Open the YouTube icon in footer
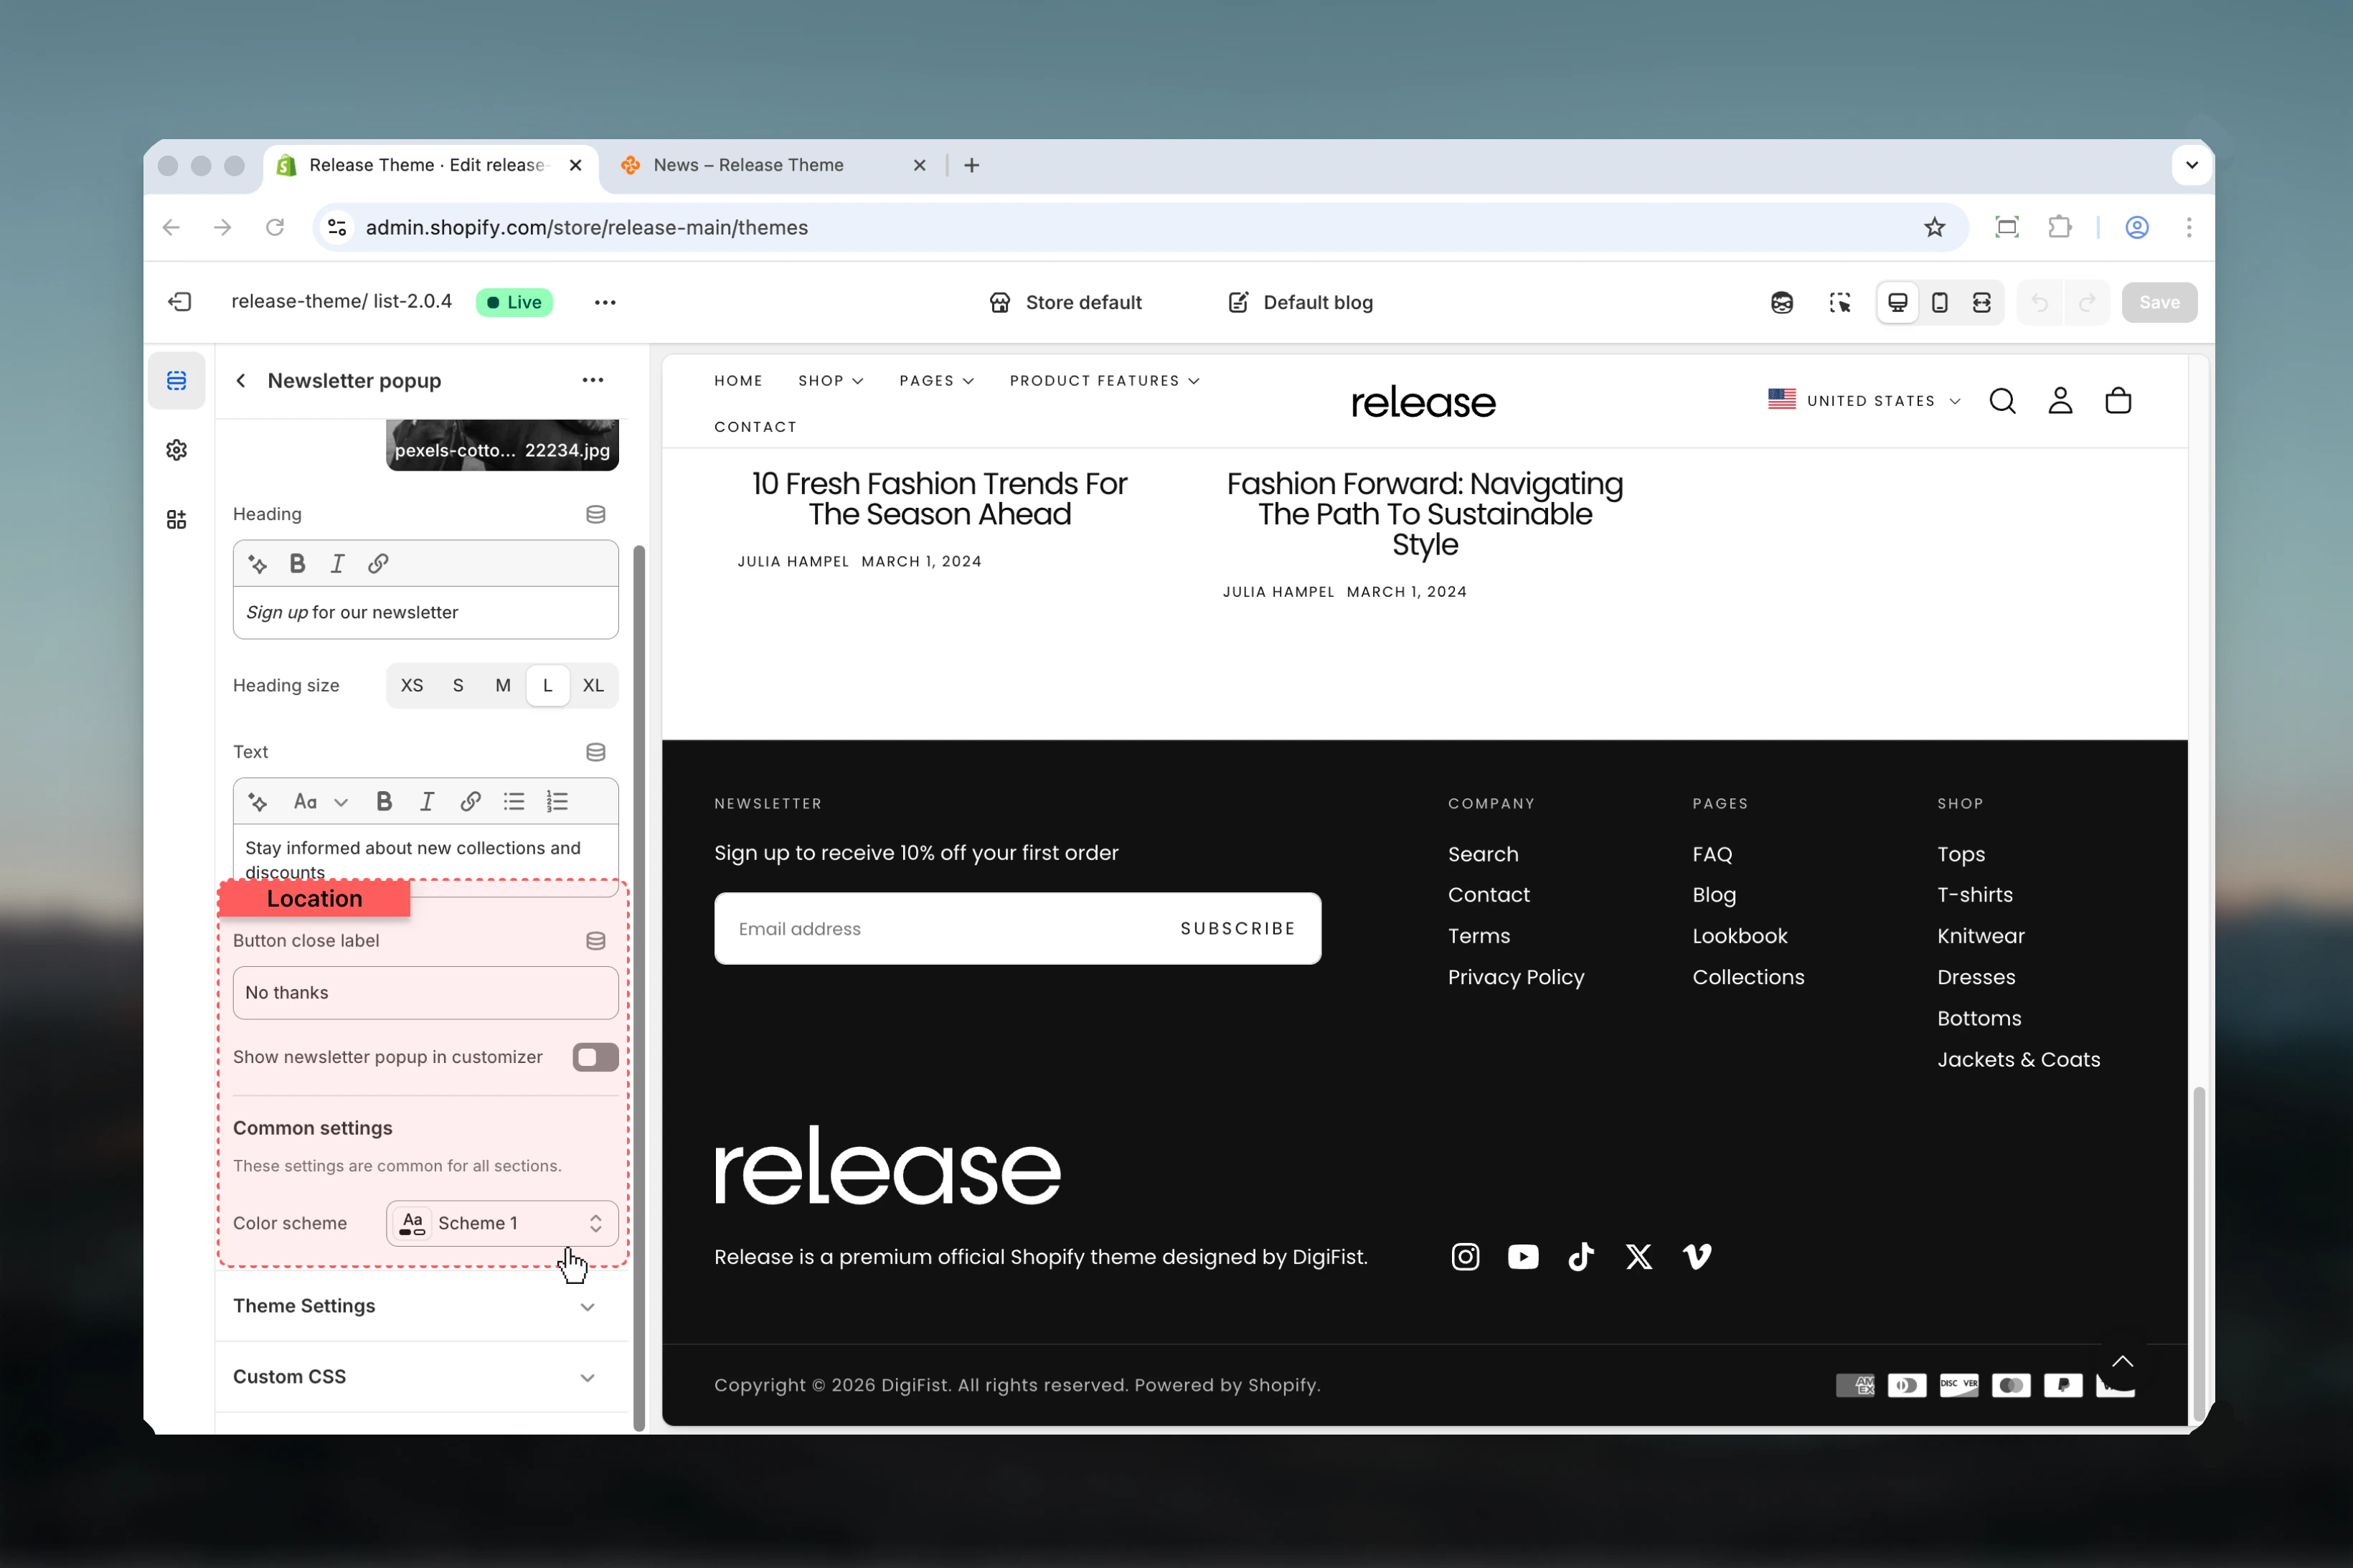Screen dimensions: 2353x1568 pos(1523,1257)
